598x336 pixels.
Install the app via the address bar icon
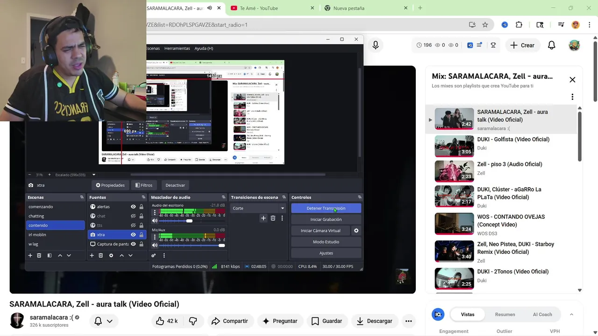(x=472, y=25)
